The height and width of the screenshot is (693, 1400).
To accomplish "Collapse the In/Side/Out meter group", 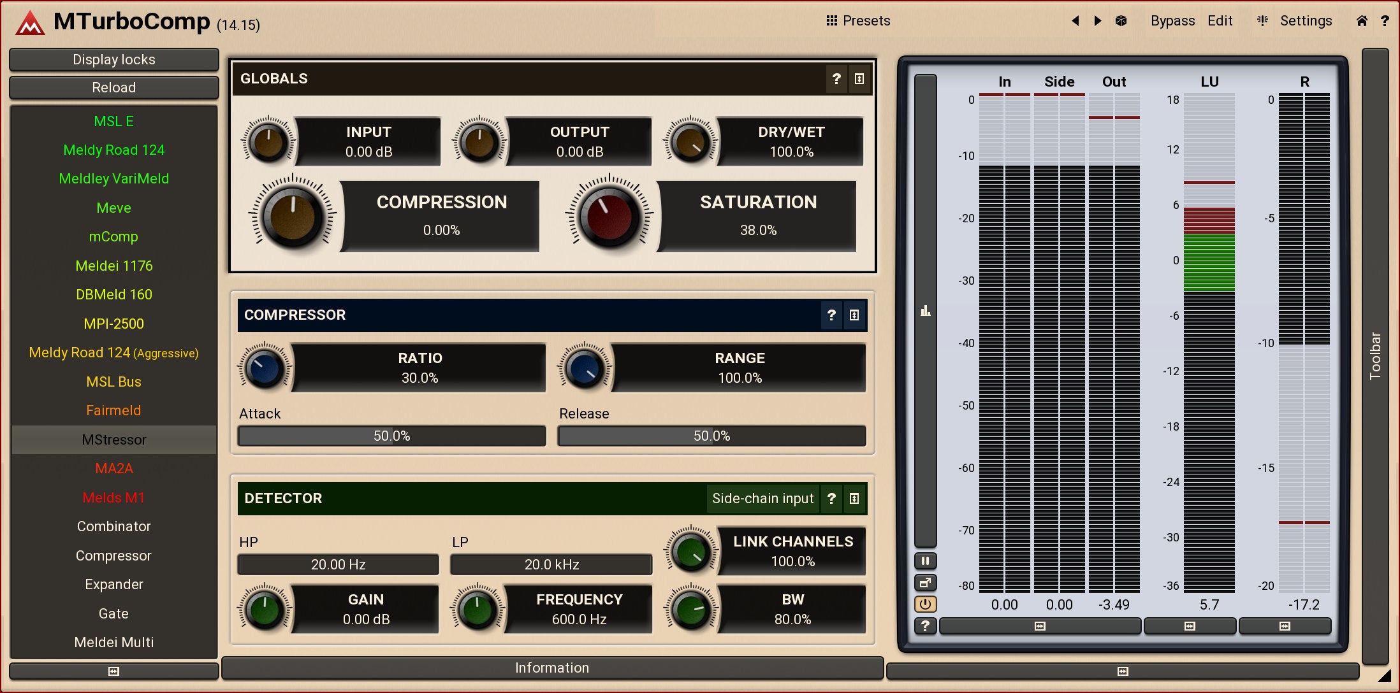I will point(1040,626).
